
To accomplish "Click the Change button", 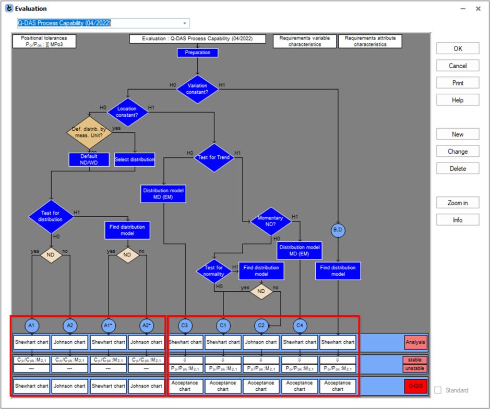I will coord(458,152).
